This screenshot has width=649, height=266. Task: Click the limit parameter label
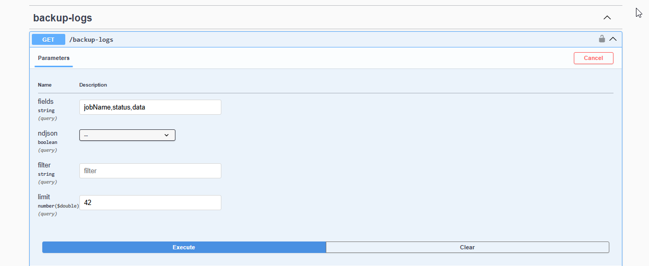coord(44,197)
